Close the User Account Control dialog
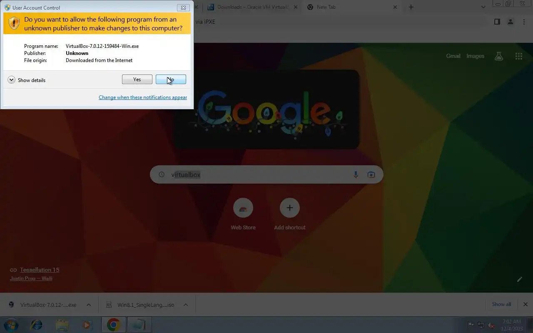The width and height of the screenshot is (533, 333). click(x=183, y=7)
